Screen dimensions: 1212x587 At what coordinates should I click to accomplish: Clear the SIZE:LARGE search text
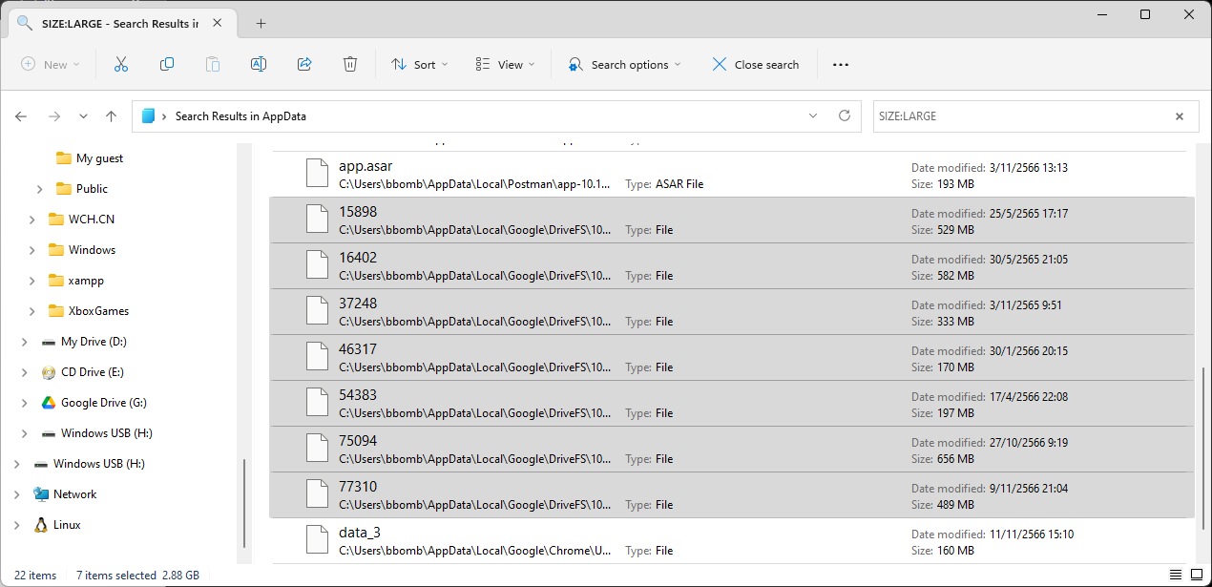pos(1179,116)
